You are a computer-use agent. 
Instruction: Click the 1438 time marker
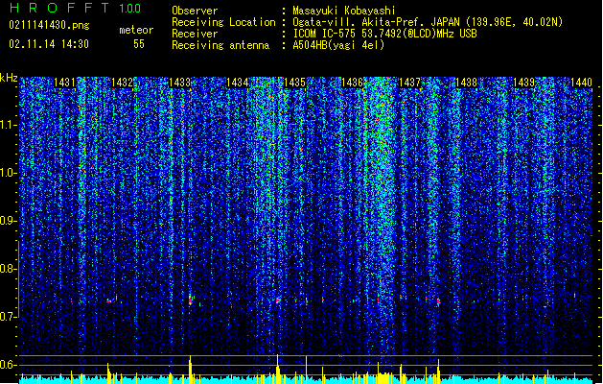point(467,83)
